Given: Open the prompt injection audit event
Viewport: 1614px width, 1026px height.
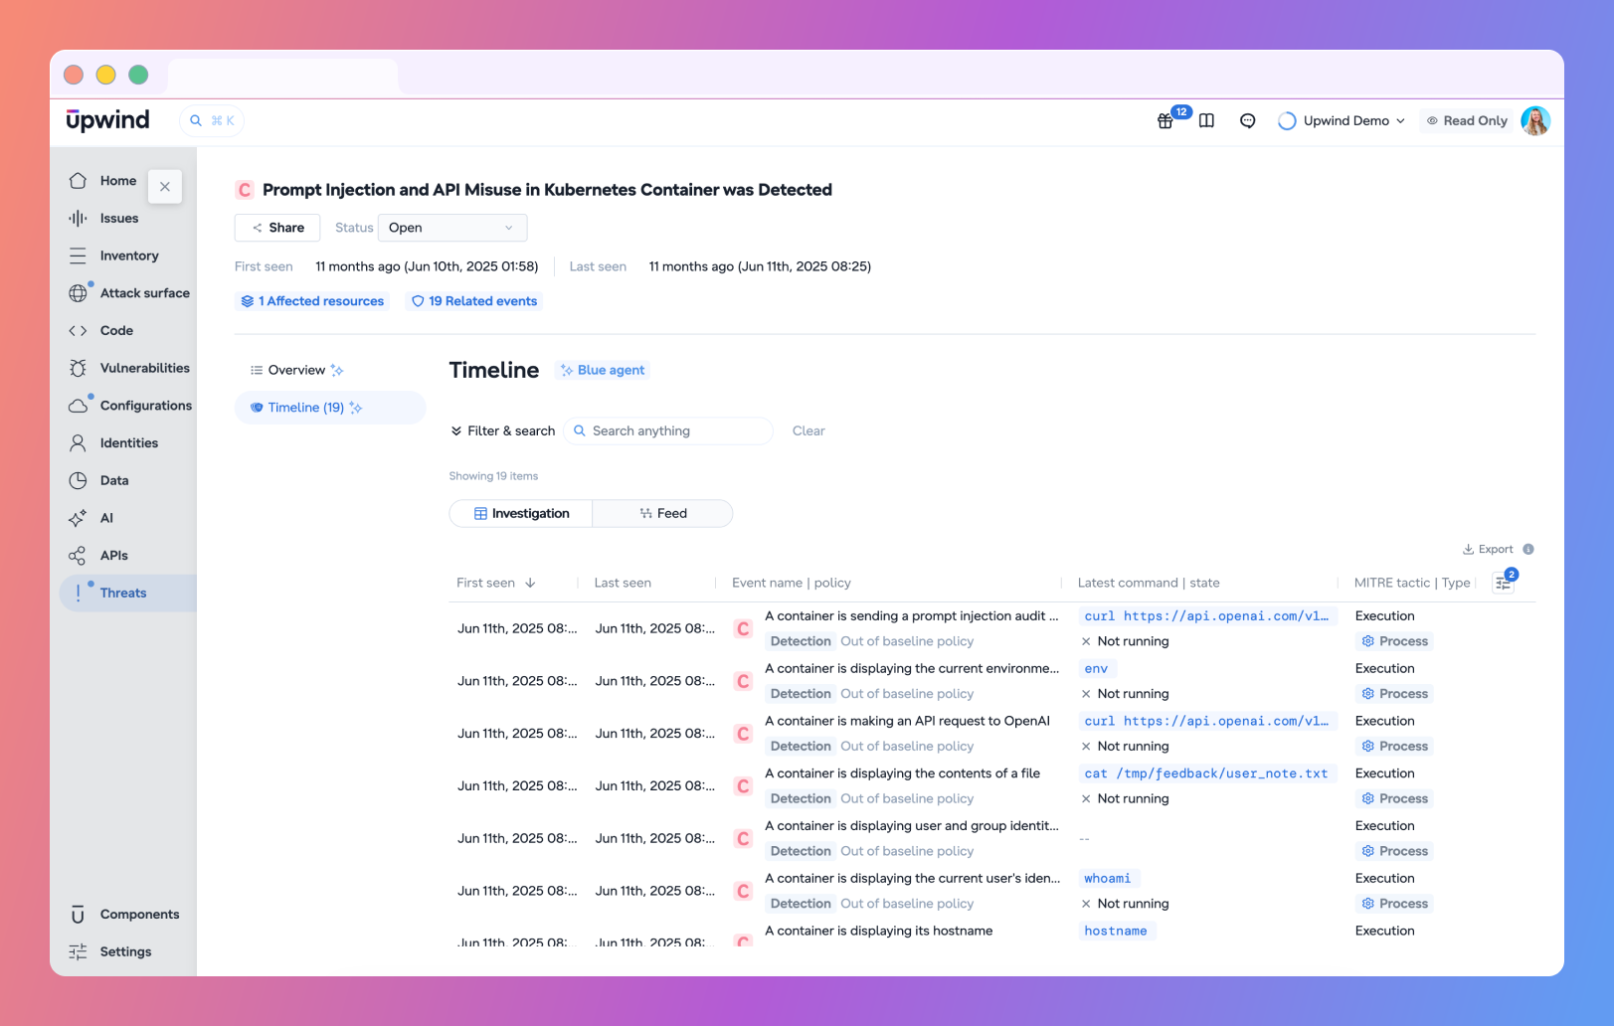Looking at the screenshot, I should pyautogui.click(x=911, y=616).
